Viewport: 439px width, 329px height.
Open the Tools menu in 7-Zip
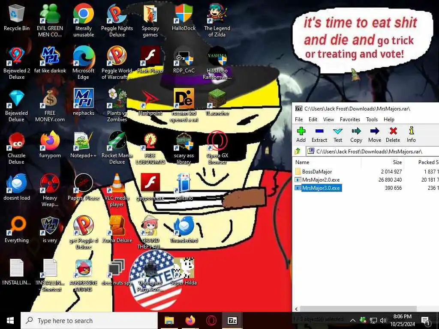click(372, 120)
